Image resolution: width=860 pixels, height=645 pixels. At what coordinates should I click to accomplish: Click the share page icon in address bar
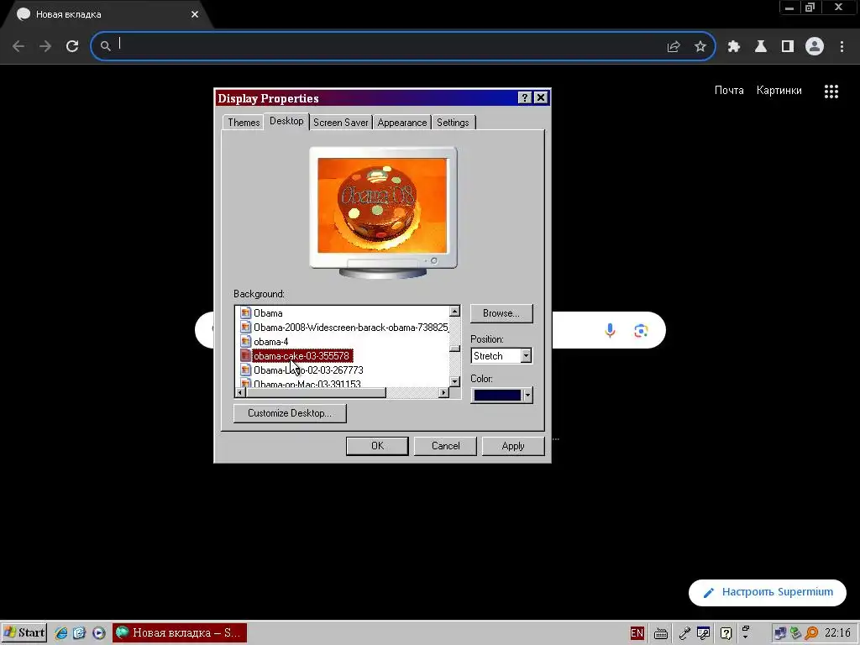[674, 47]
